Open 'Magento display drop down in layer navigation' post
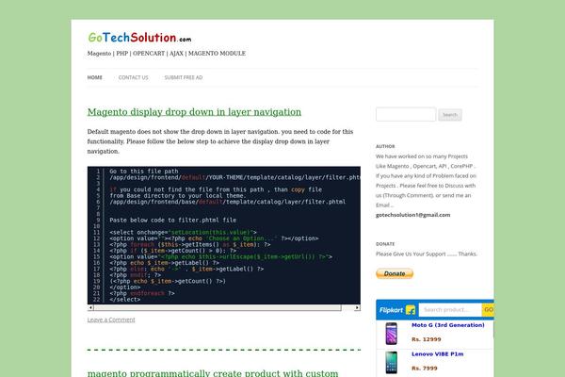565x377 pixels. point(194,112)
